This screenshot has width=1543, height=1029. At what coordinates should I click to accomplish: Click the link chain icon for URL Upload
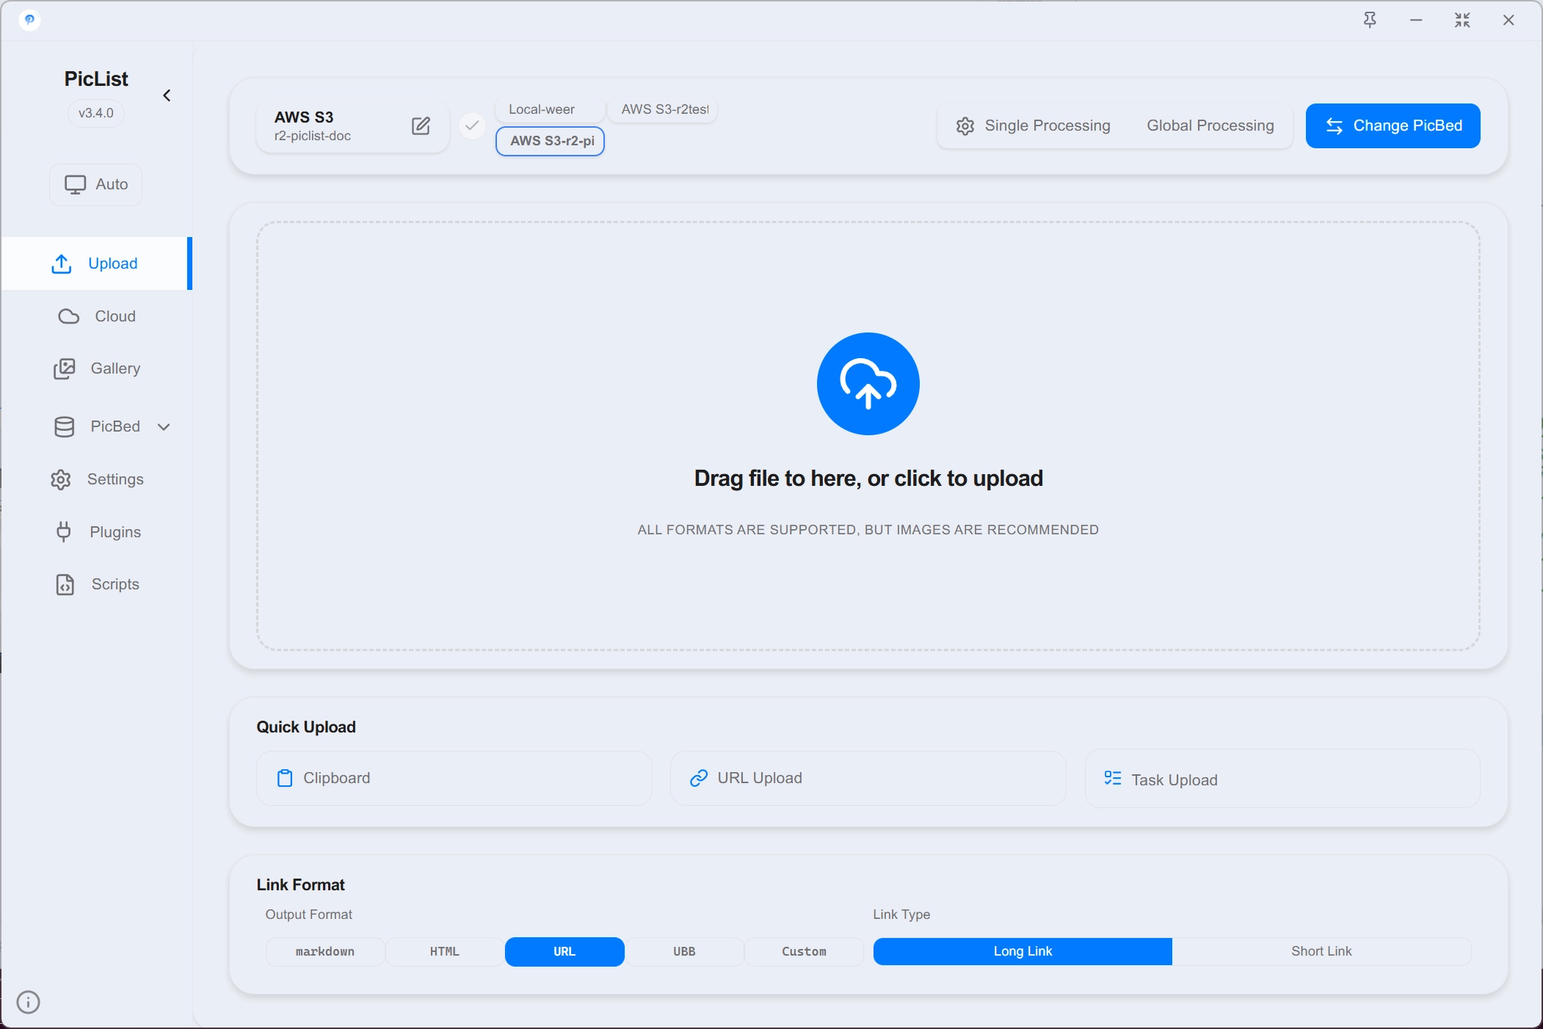(x=699, y=778)
